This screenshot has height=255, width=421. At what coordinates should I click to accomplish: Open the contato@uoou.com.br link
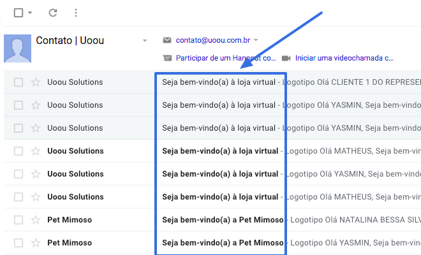pyautogui.click(x=213, y=40)
